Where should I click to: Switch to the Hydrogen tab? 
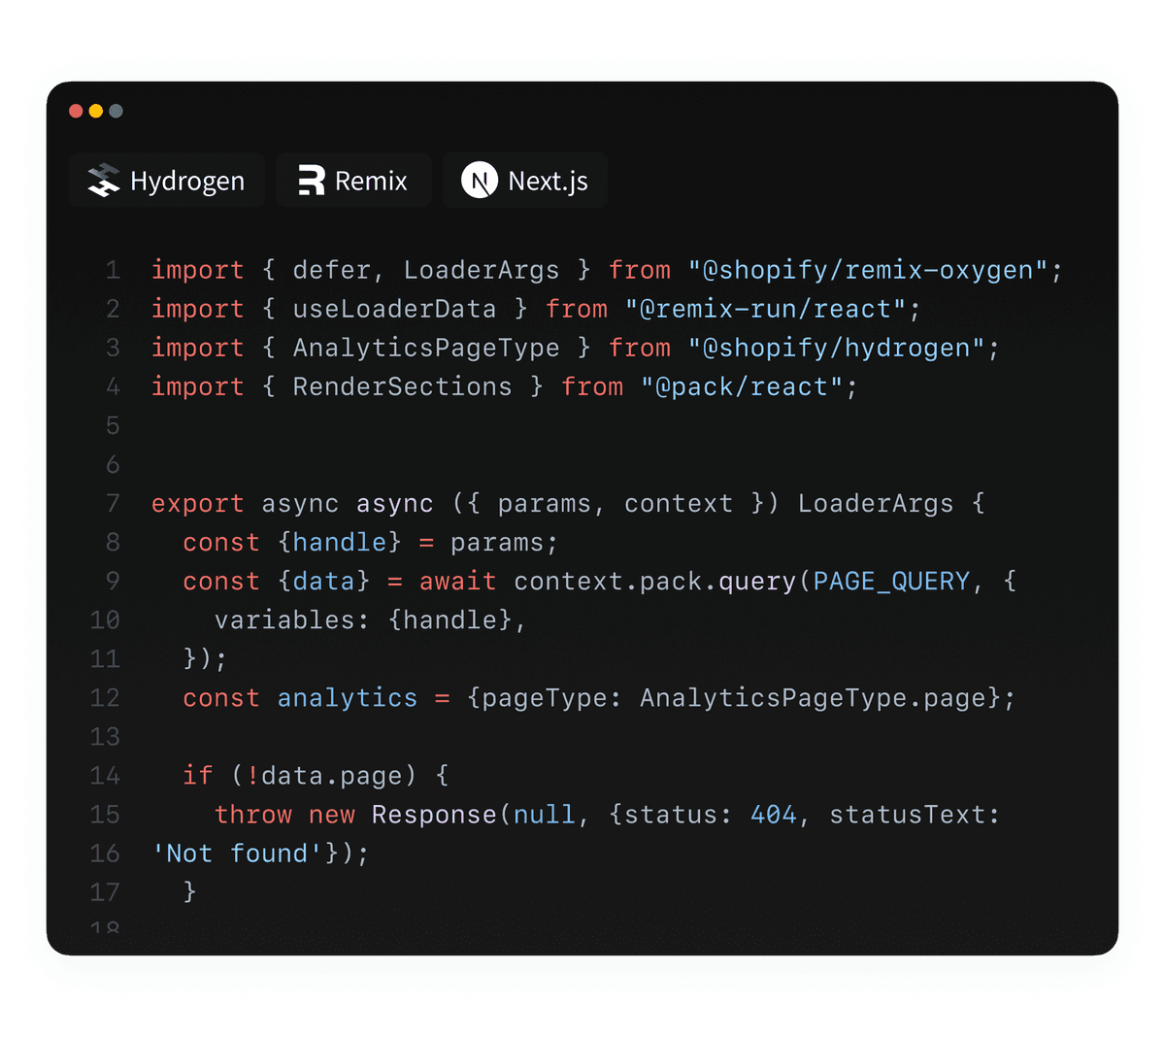point(167,181)
